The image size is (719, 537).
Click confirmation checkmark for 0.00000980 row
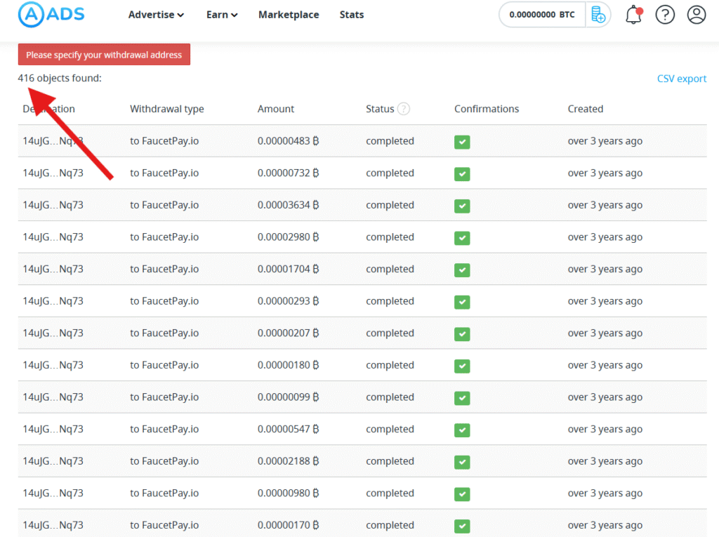click(x=462, y=494)
